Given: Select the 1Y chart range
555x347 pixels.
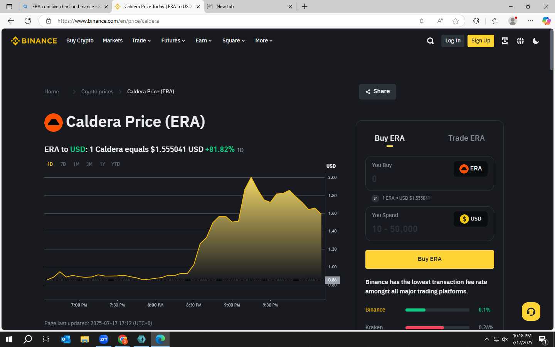Looking at the screenshot, I should pos(103,164).
